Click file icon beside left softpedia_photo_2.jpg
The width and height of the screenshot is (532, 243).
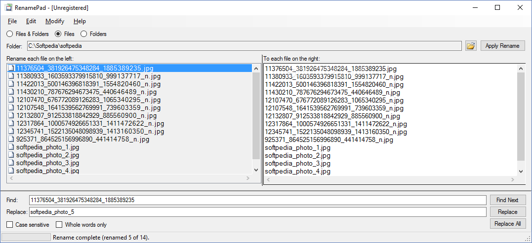point(11,155)
